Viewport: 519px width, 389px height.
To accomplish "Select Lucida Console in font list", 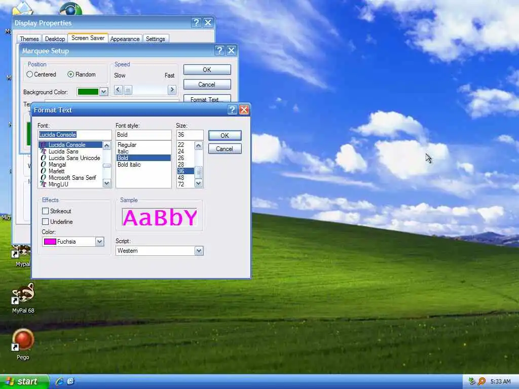I will (70, 144).
